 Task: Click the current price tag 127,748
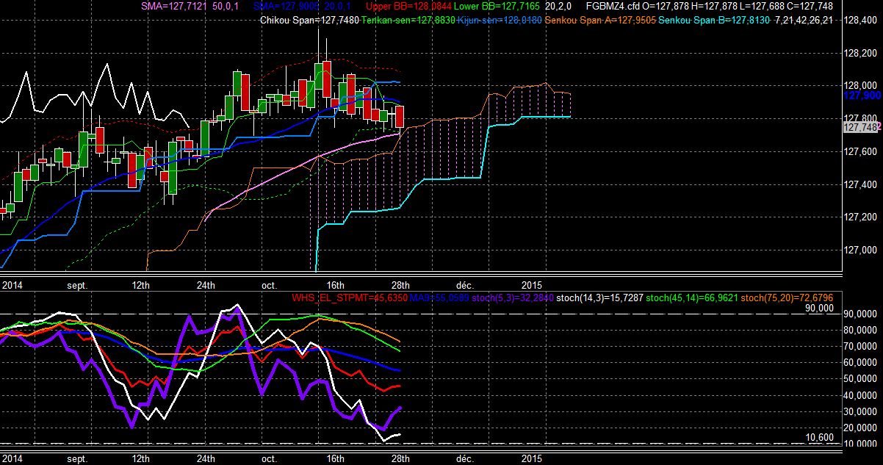click(x=861, y=127)
